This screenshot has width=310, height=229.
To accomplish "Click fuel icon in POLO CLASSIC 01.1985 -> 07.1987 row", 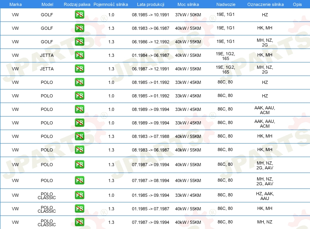I will tap(79, 208).
